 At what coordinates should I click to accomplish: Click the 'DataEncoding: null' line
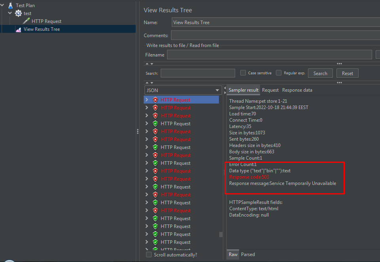click(249, 215)
